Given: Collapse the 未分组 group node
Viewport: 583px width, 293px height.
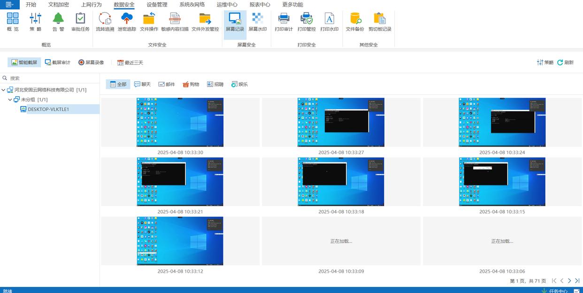Looking at the screenshot, I should pos(10,100).
